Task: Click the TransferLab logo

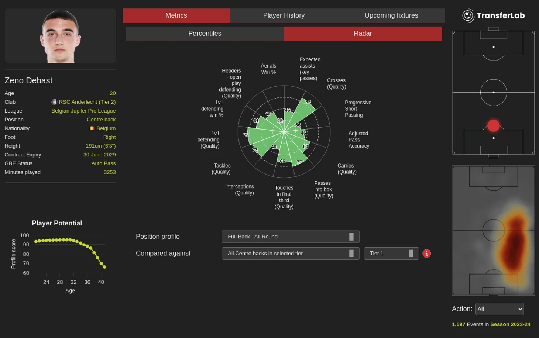Action: coord(493,15)
